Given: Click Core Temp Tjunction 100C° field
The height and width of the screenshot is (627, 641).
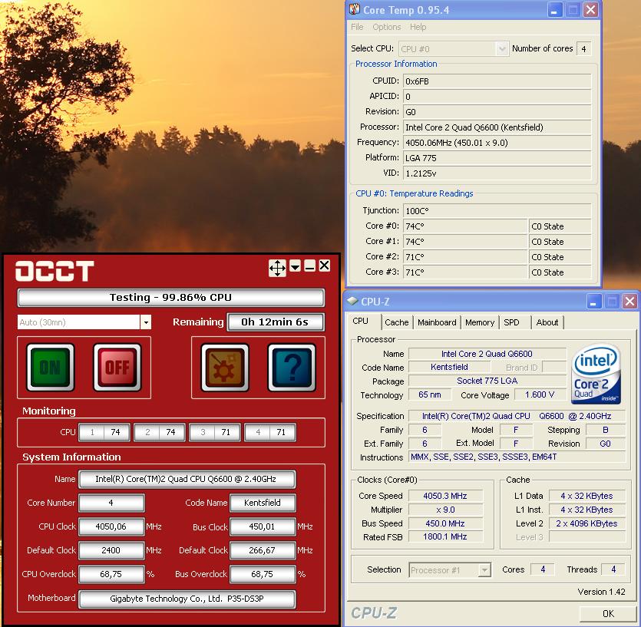Looking at the screenshot, I should [497, 211].
